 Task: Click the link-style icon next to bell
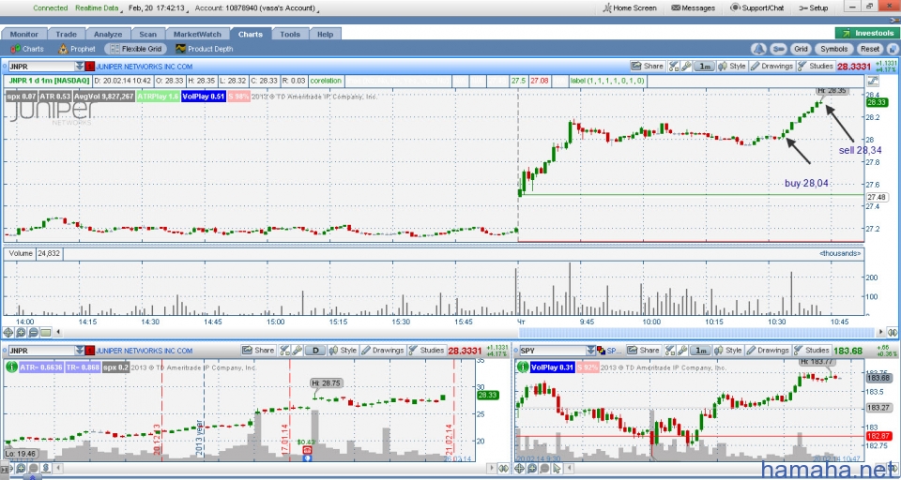click(778, 50)
